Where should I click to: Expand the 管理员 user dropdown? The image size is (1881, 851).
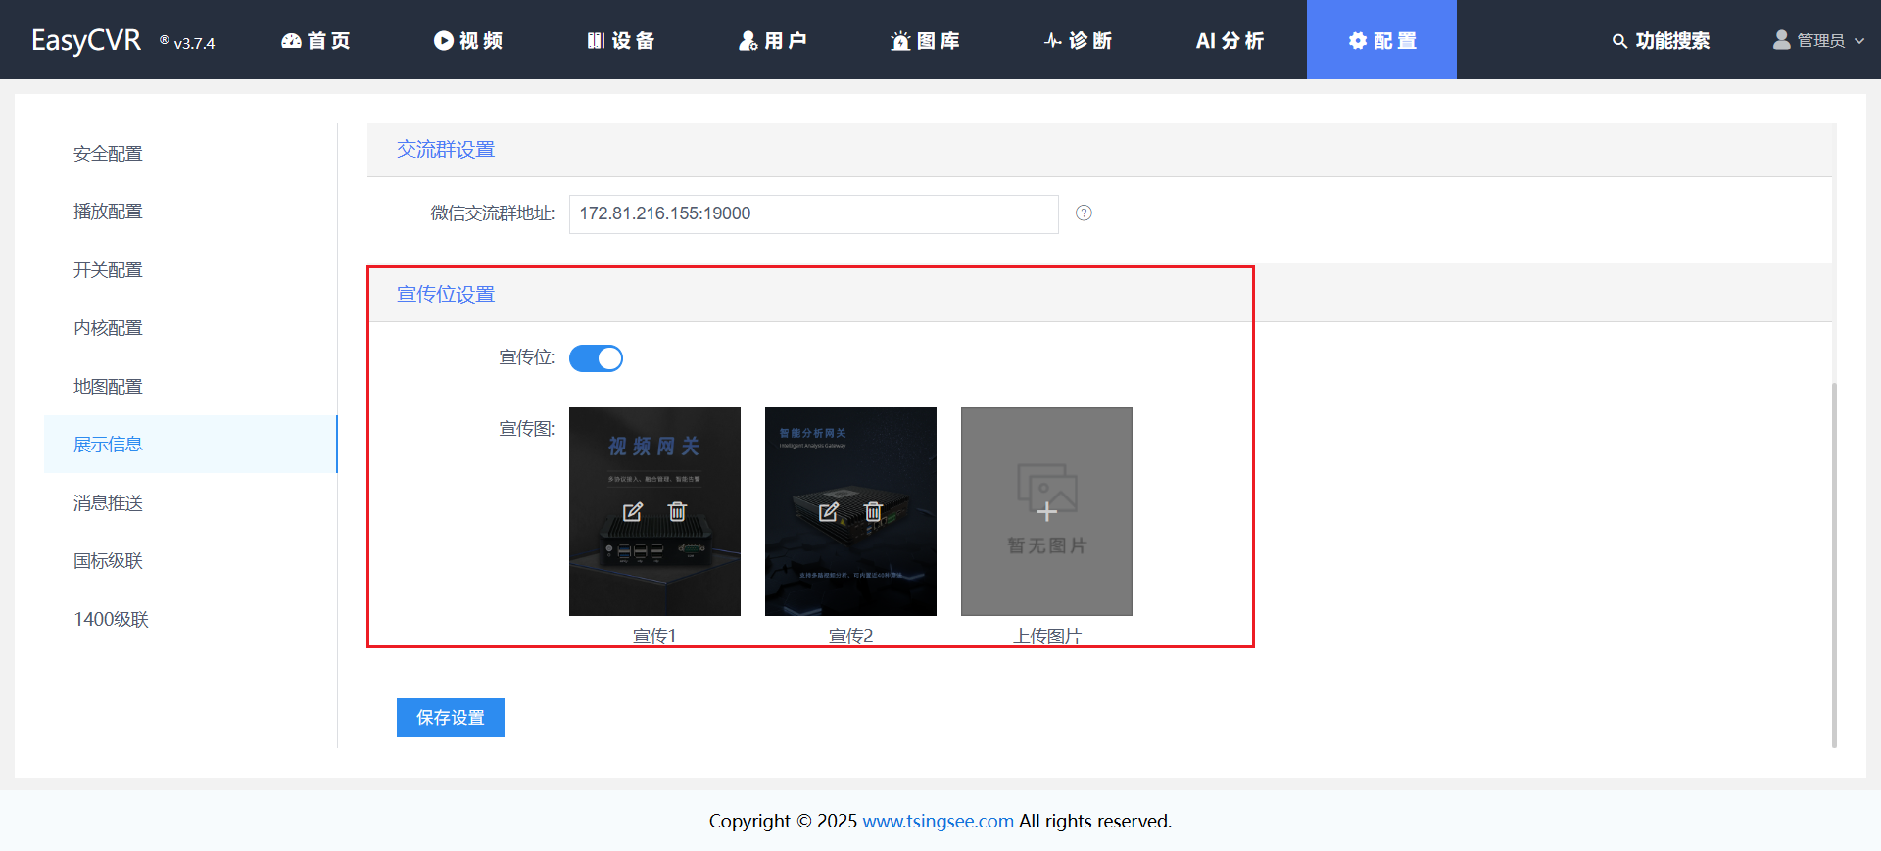click(1819, 40)
